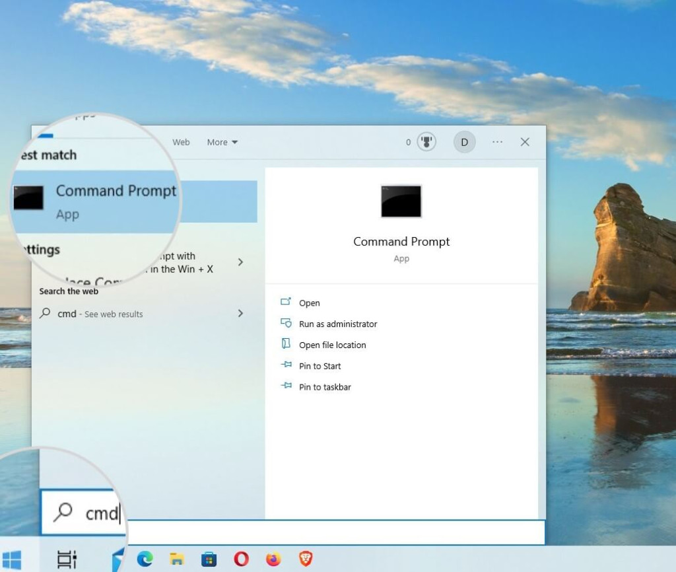This screenshot has width=676, height=572.
Task: Expand the Win + X settings result chevron
Action: pyautogui.click(x=240, y=262)
